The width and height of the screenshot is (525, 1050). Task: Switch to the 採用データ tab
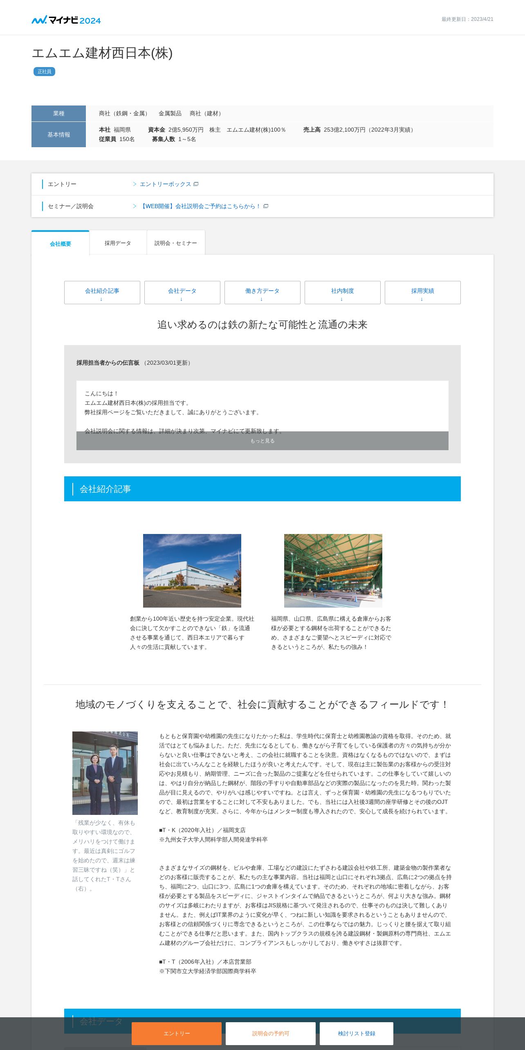tap(118, 243)
